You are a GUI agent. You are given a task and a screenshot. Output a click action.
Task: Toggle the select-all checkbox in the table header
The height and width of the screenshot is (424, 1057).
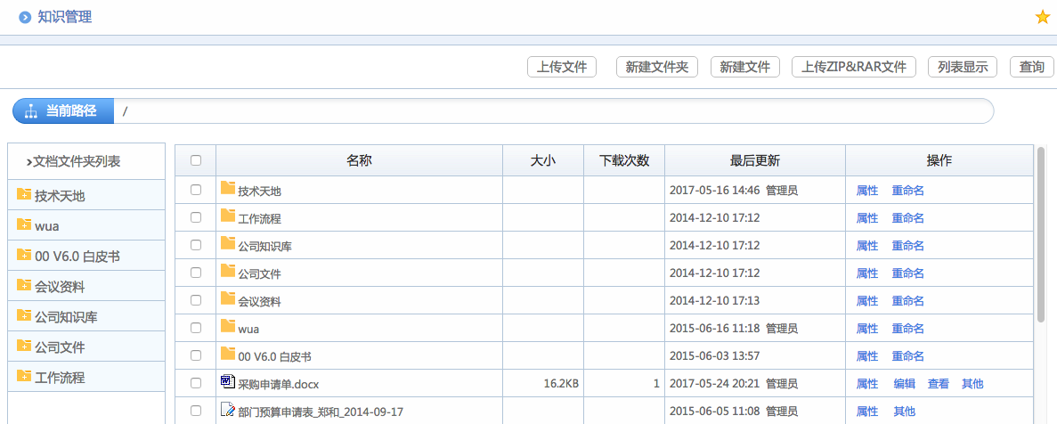(196, 161)
